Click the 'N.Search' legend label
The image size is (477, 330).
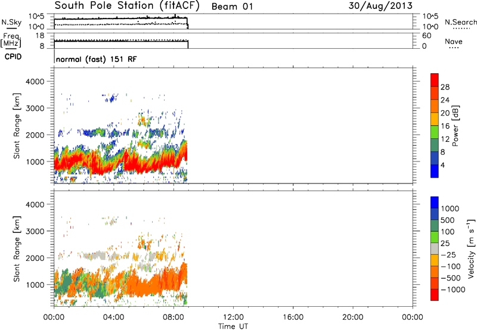click(x=460, y=22)
